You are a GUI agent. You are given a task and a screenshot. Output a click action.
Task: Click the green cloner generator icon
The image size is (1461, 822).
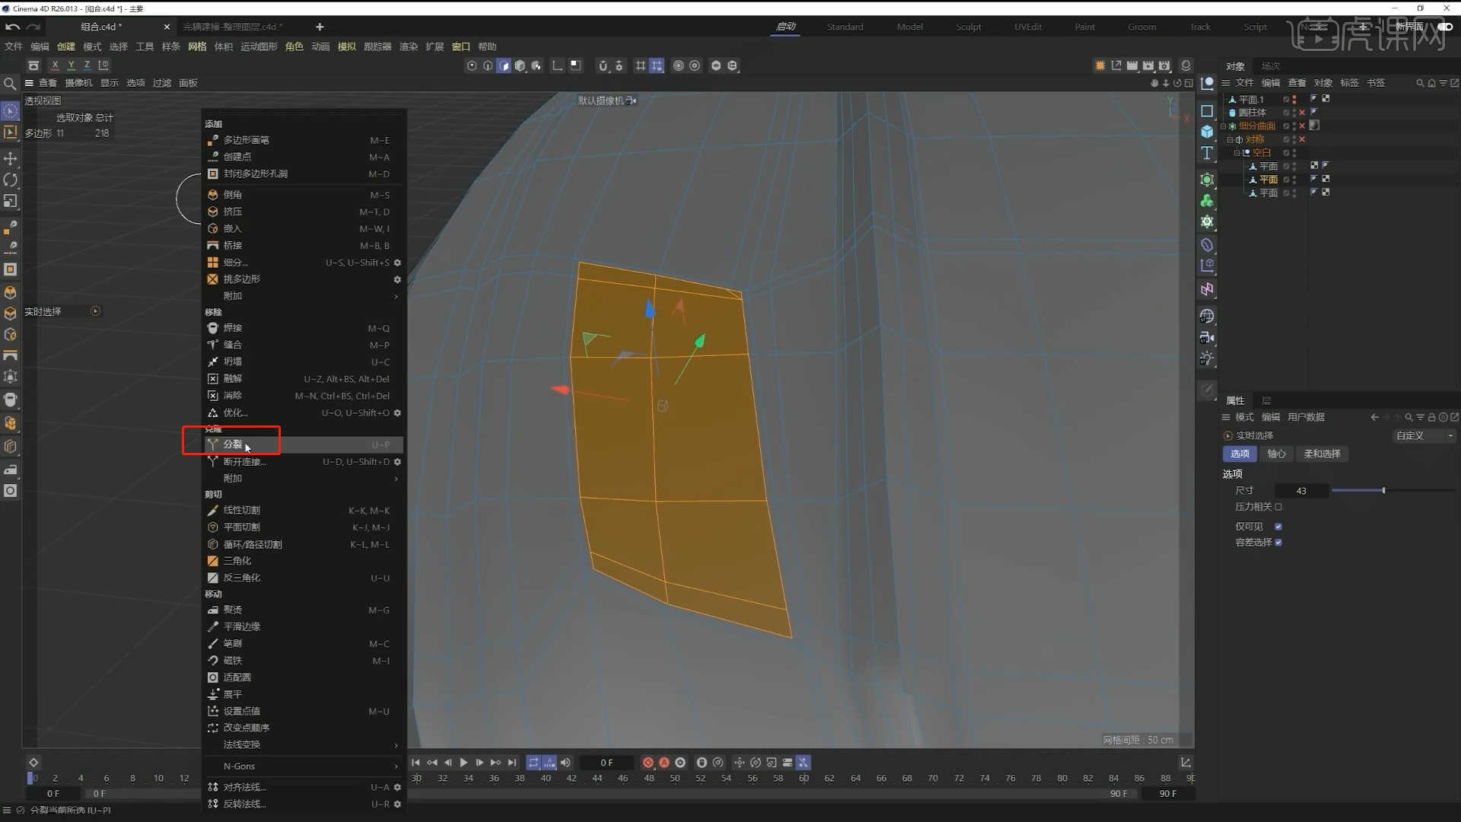point(1207,201)
